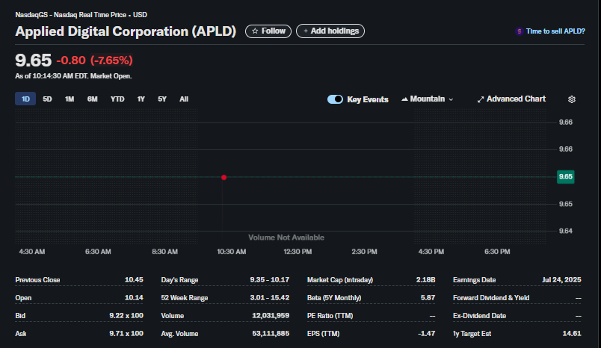Select the All range tab
Image resolution: width=601 pixels, height=348 pixels.
point(184,99)
